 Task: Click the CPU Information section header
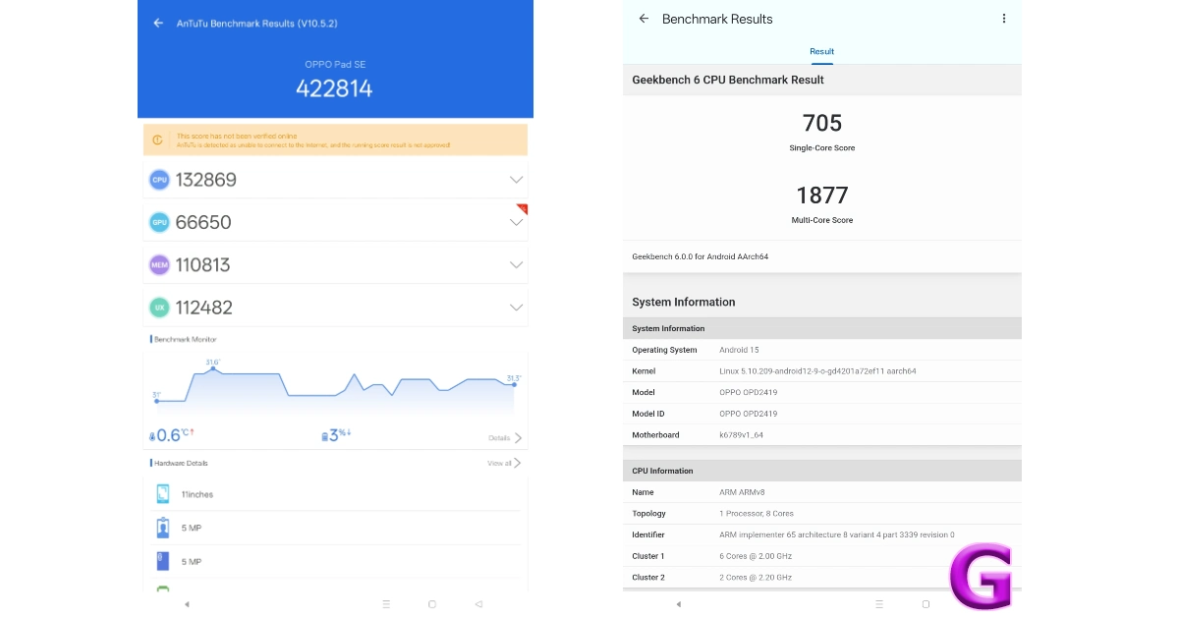822,471
